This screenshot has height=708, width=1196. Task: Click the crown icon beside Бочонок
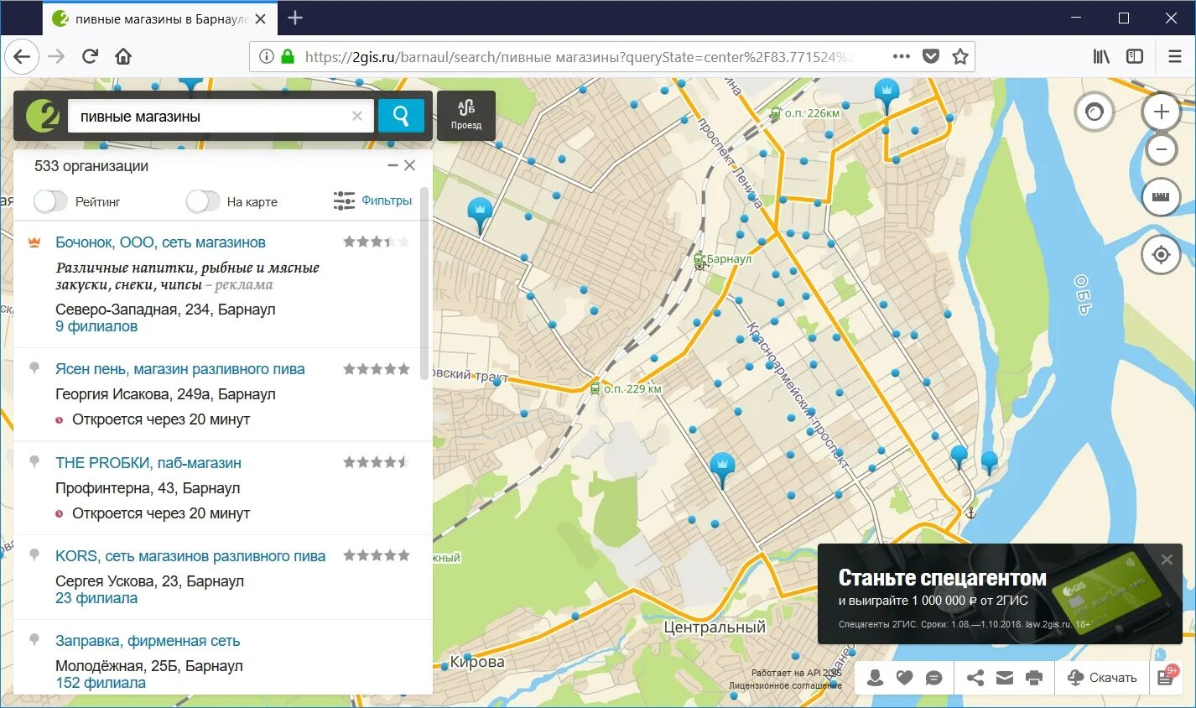point(34,242)
